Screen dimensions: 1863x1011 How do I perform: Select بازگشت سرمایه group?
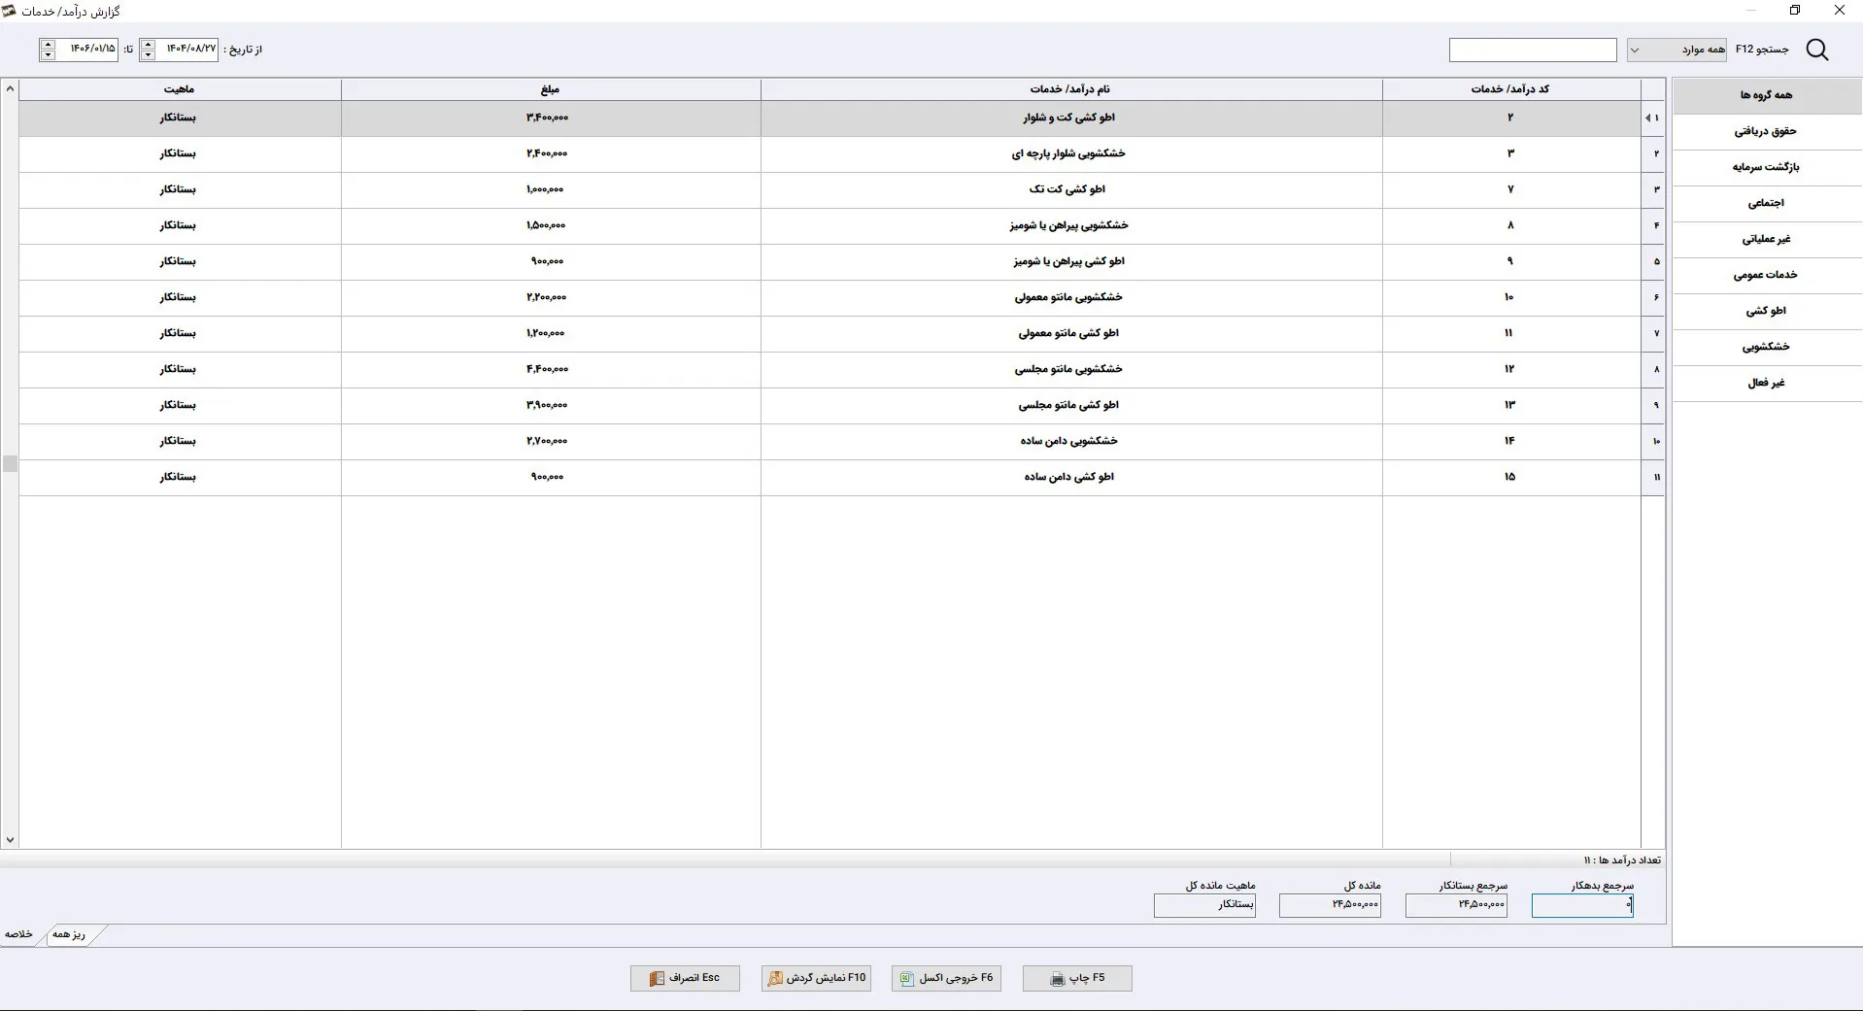pos(1767,167)
